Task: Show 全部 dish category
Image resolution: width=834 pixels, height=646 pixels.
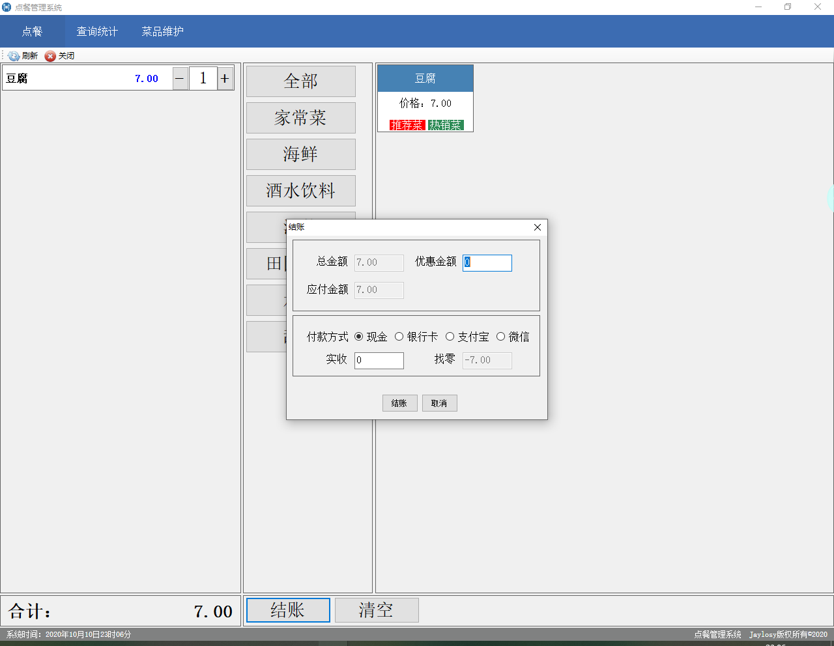Action: [x=301, y=81]
